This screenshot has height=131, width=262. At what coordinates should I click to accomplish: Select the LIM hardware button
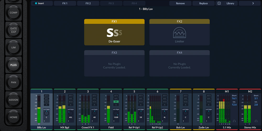click(14, 47)
